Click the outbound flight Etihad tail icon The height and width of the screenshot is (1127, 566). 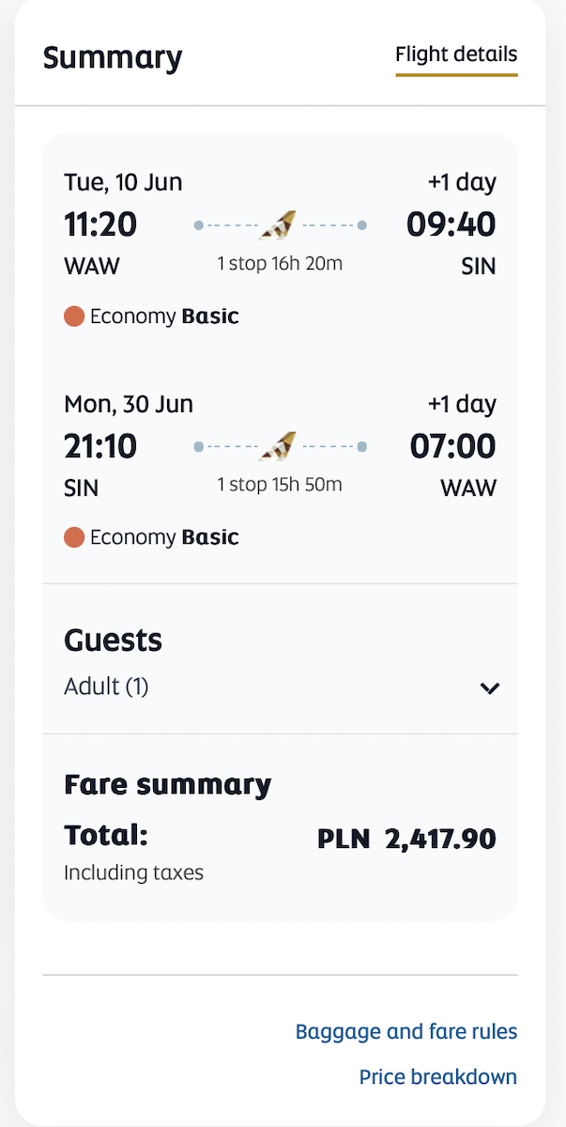point(278,225)
